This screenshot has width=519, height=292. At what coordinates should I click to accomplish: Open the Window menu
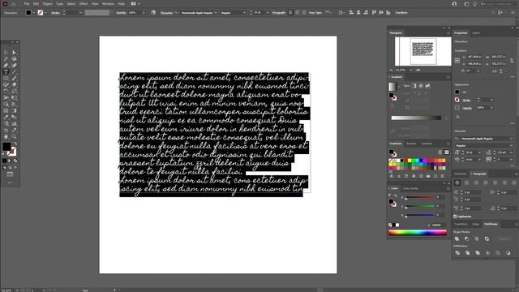coord(108,3)
